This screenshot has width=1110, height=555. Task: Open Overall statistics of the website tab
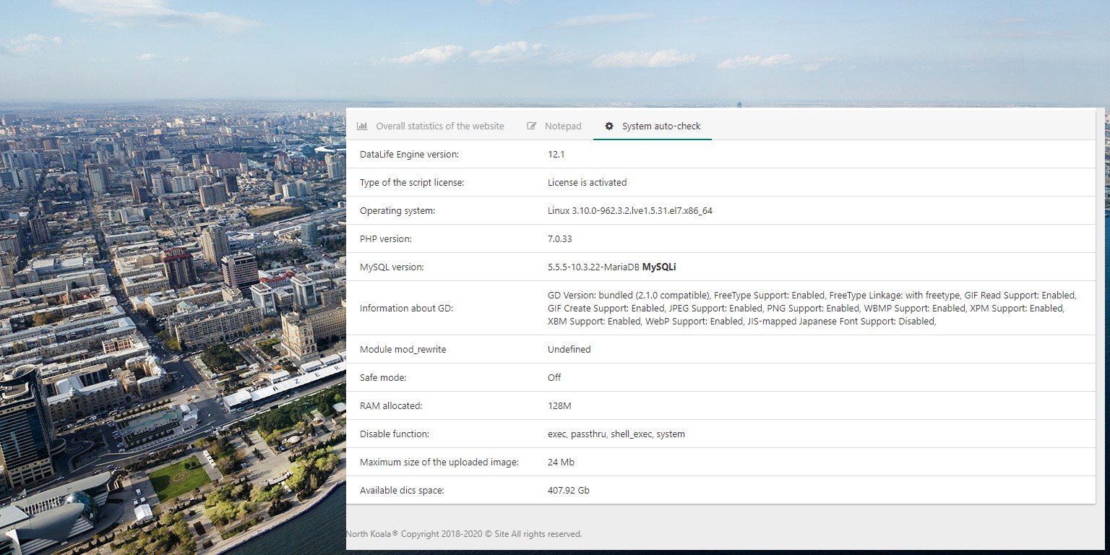tap(431, 126)
